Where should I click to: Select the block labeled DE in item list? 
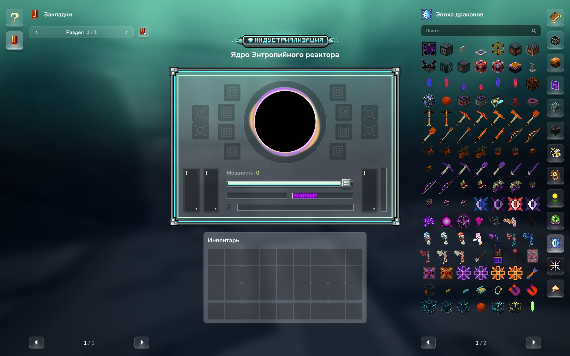point(498,256)
